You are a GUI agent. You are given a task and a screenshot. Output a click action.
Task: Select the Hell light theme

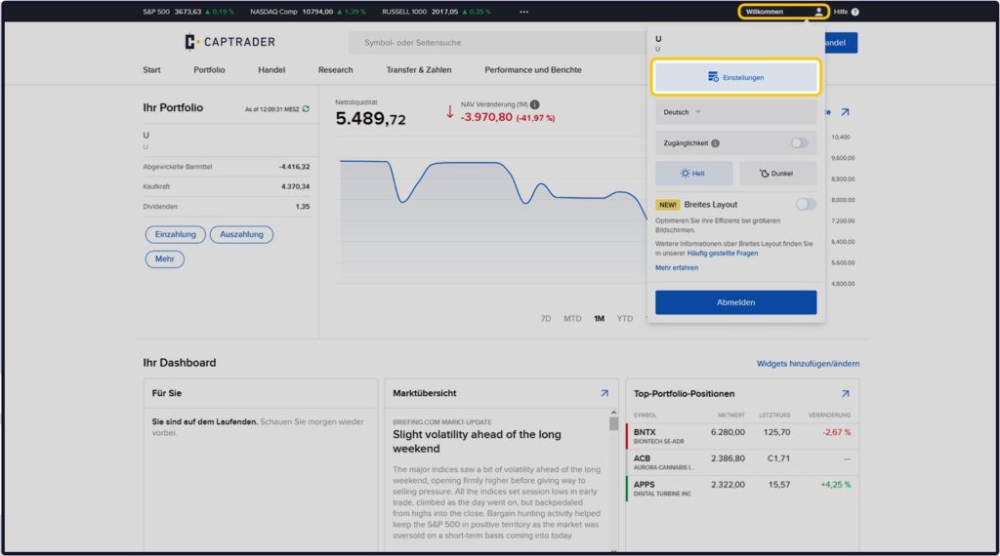click(x=694, y=174)
